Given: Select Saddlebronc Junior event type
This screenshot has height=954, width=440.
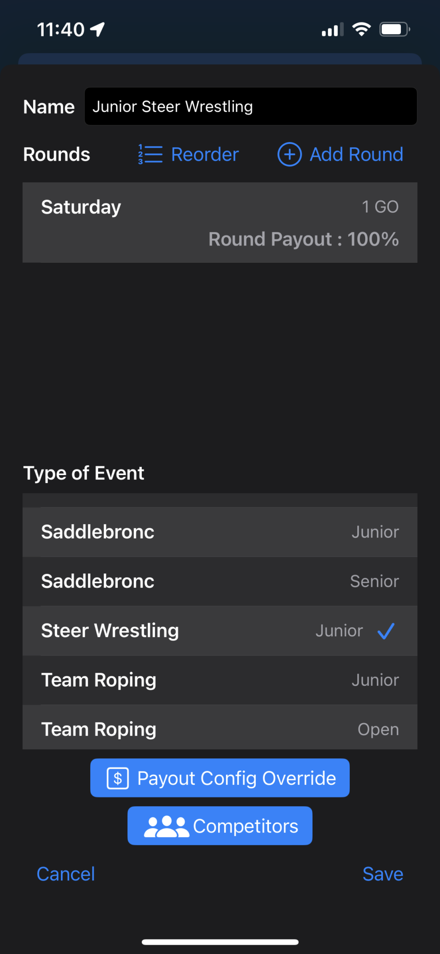Looking at the screenshot, I should (x=220, y=532).
